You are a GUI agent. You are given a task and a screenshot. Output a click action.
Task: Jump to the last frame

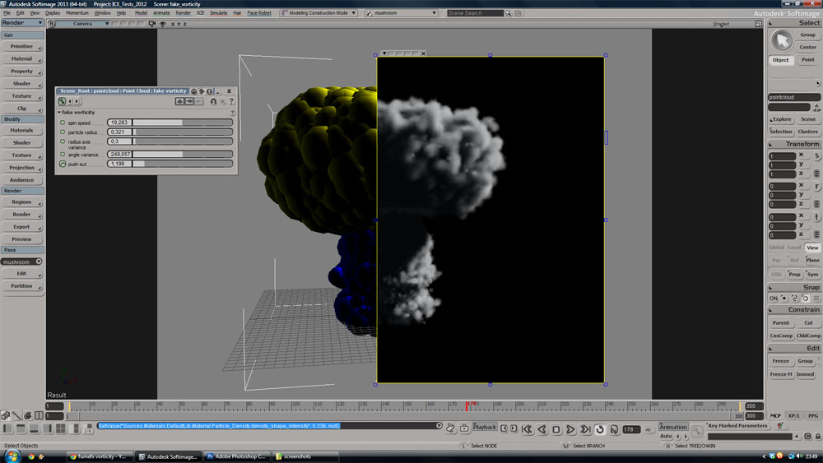585,429
